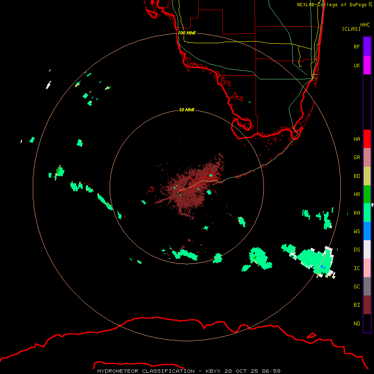Click the 06:59 timestamp in the footer

[x=271, y=371]
